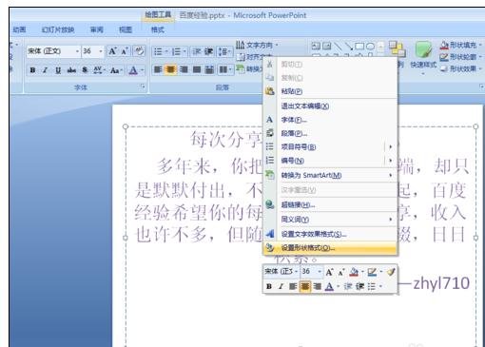This screenshot has height=347, width=485.
Task: Select ribbon Justify alignment
Action: point(197,69)
